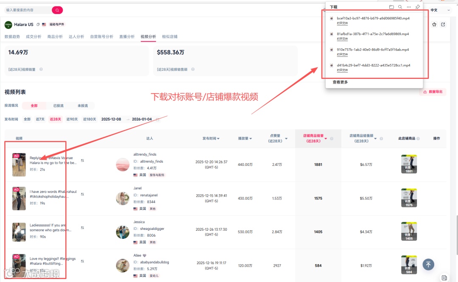
Task: Sort by 播放量 column arrow
Action: 251,139
